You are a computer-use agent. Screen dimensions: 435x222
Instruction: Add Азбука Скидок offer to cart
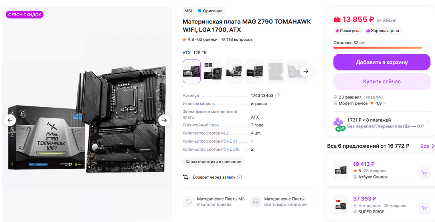[424, 173]
